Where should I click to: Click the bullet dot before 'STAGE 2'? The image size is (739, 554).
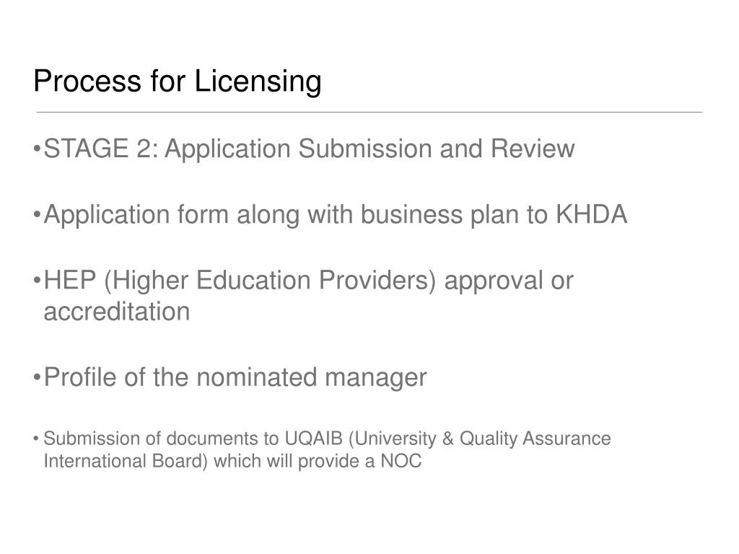tap(38, 149)
